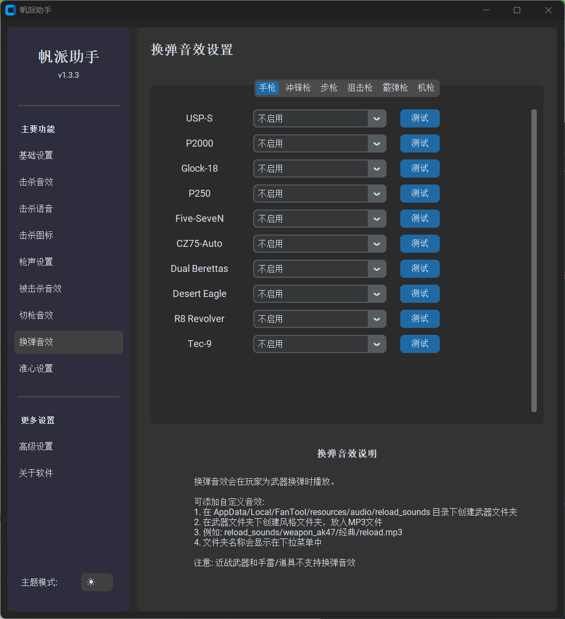Switch to the 冲锋枪 weapon tab
Viewport: 565px width, 619px height.
tap(298, 88)
